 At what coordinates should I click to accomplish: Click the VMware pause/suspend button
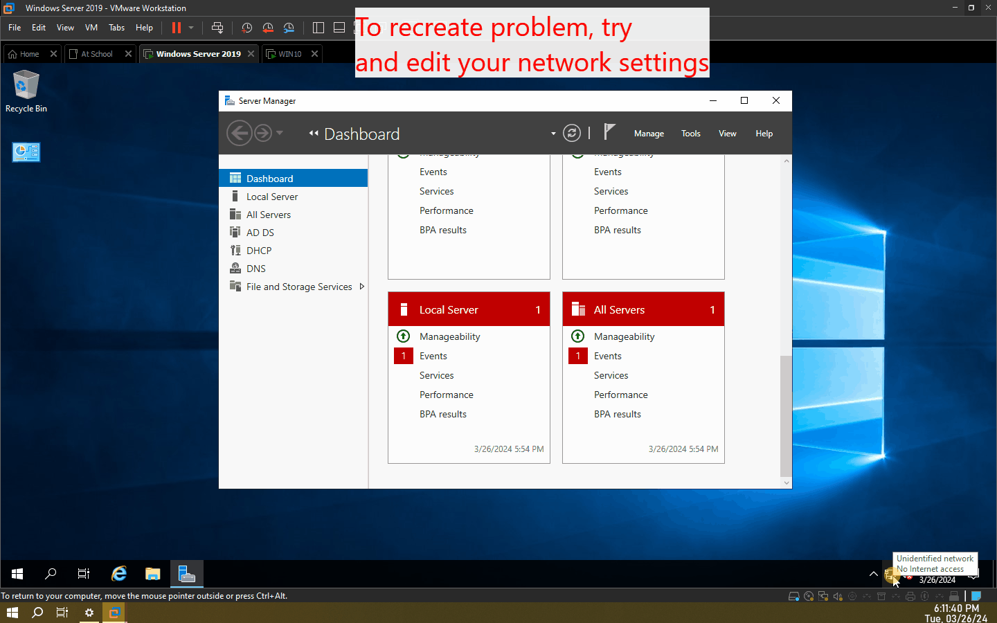(177, 28)
